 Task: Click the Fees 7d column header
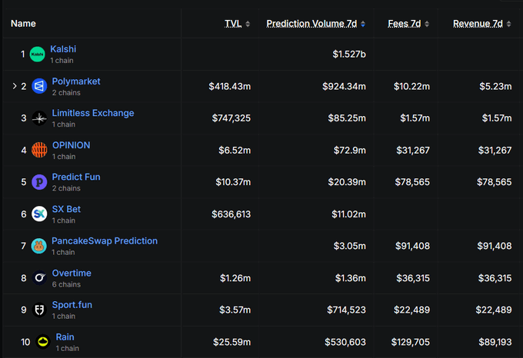pyautogui.click(x=405, y=24)
